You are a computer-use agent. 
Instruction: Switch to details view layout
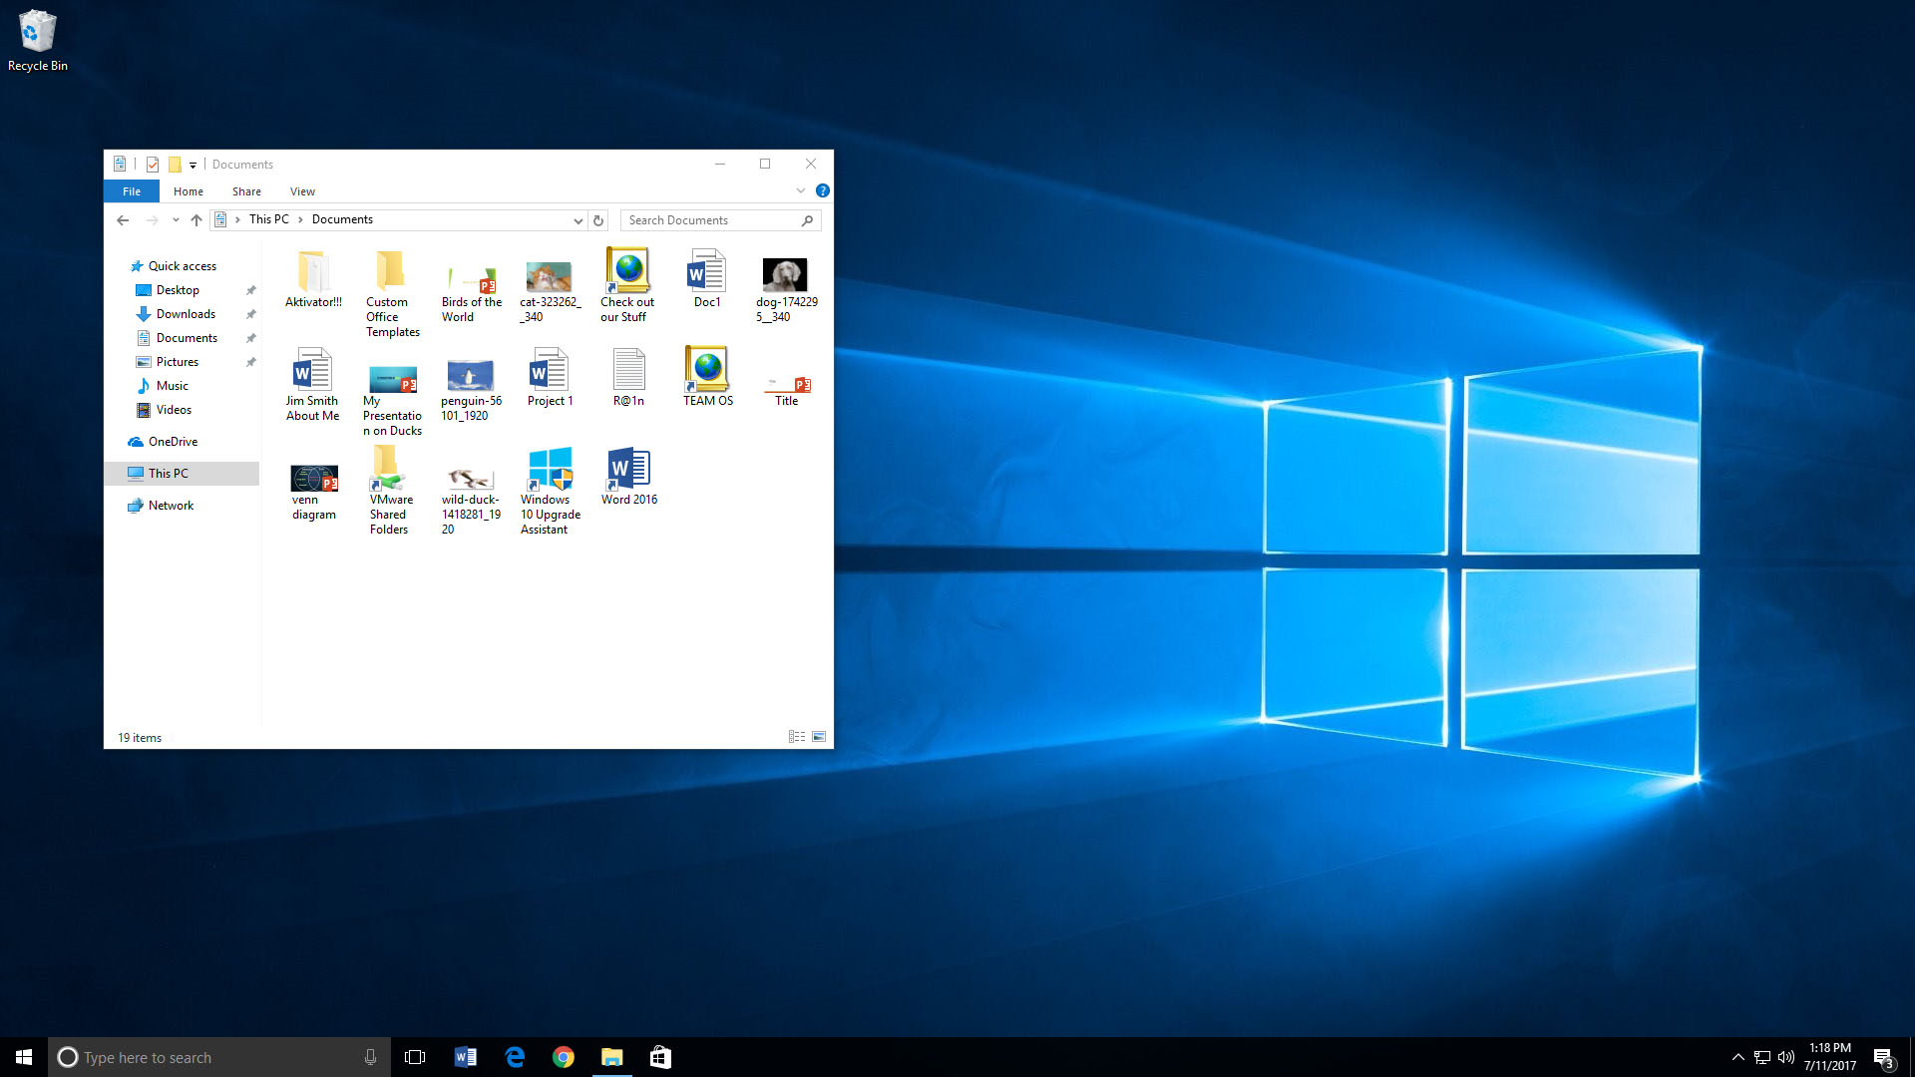797,737
